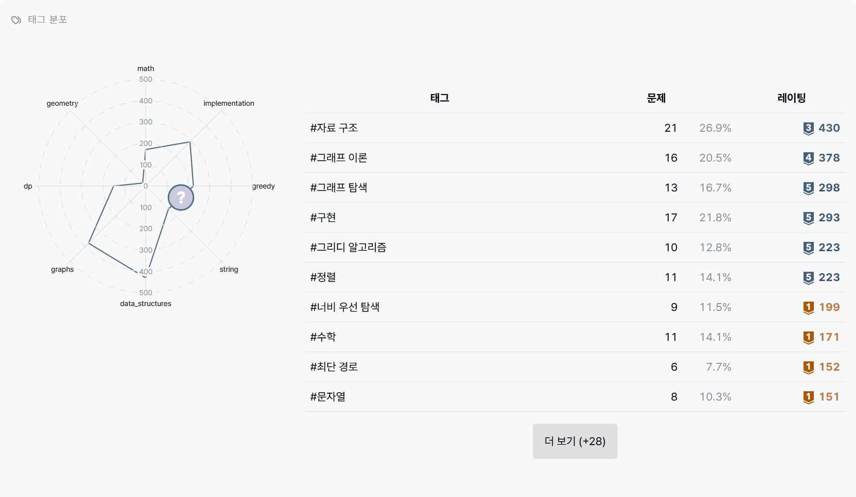Click the 26.9% percentage for 자료 구조
The width and height of the screenshot is (856, 497).
(715, 128)
